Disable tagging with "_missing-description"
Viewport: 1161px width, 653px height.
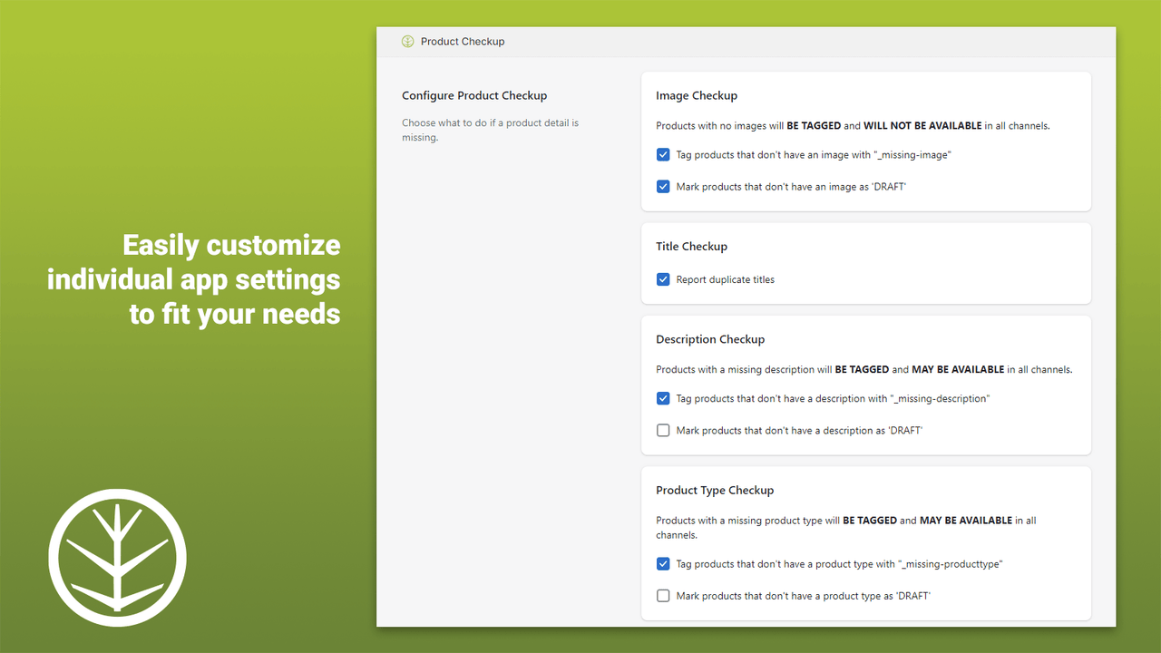click(x=663, y=398)
